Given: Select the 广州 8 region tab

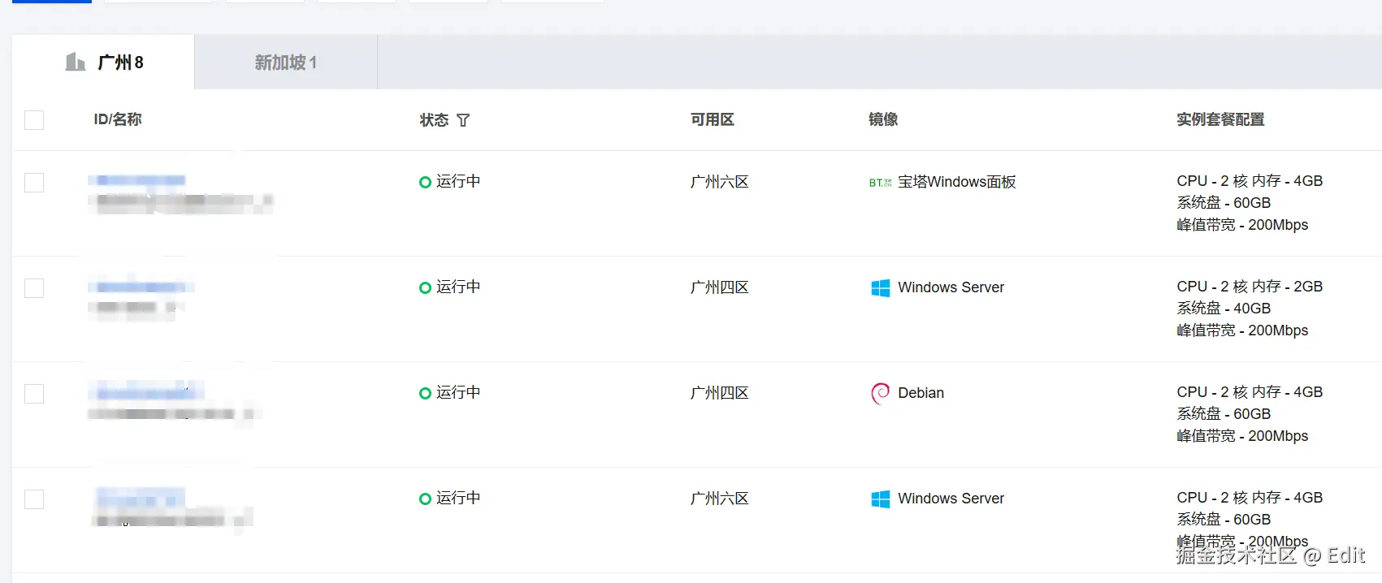Looking at the screenshot, I should pos(119,63).
